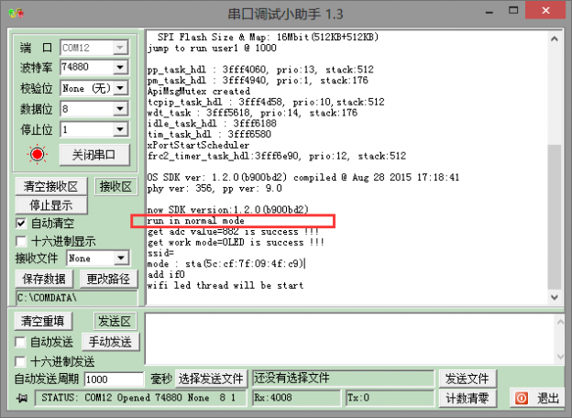Click the receive area scrollbar thumb

554,217
